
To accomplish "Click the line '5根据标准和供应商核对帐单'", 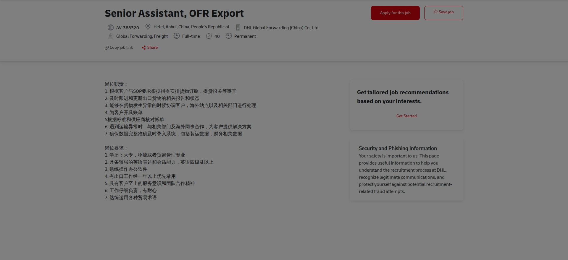I will pos(134,120).
